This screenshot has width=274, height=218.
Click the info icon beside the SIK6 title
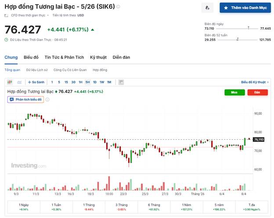(x=118, y=7)
